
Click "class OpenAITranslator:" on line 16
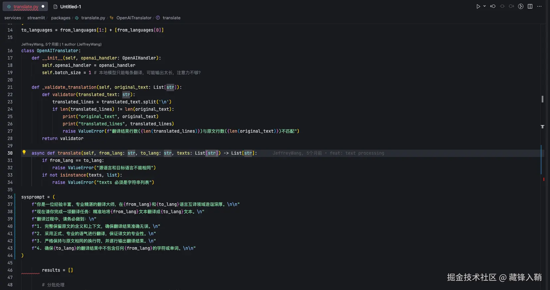tap(51, 51)
